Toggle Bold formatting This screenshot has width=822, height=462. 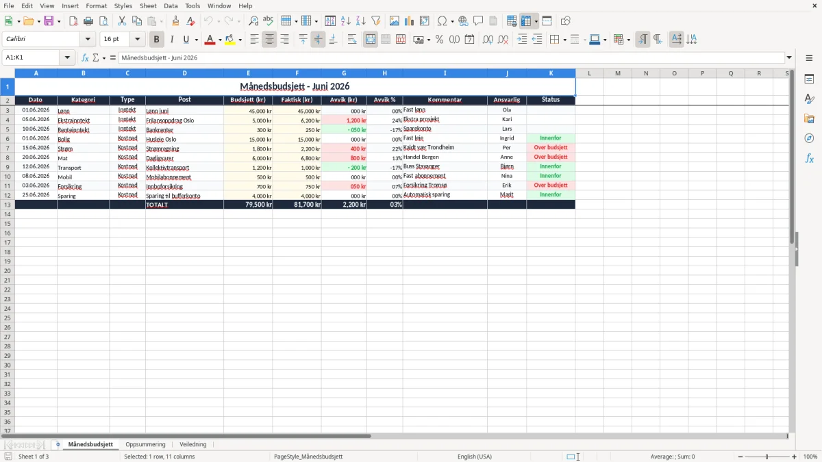point(156,40)
